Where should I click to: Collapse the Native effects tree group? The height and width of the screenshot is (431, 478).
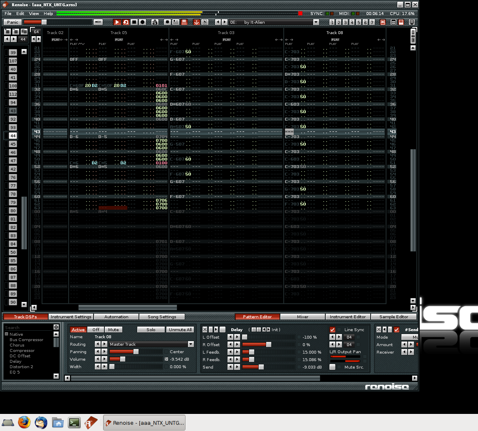[x=6, y=334]
